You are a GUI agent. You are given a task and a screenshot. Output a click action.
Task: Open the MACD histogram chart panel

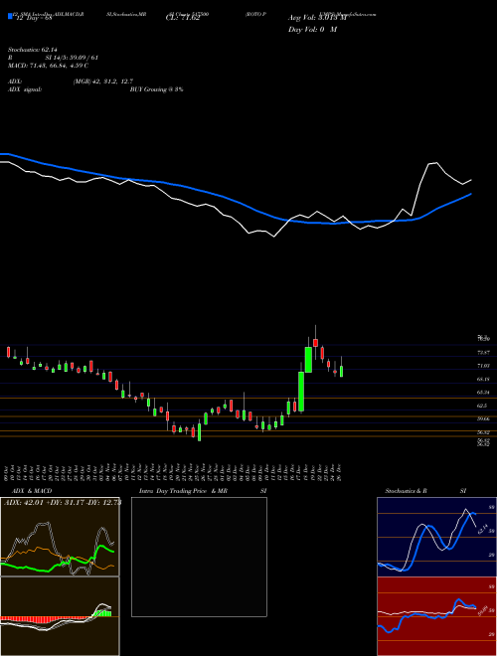pyautogui.click(x=60, y=616)
